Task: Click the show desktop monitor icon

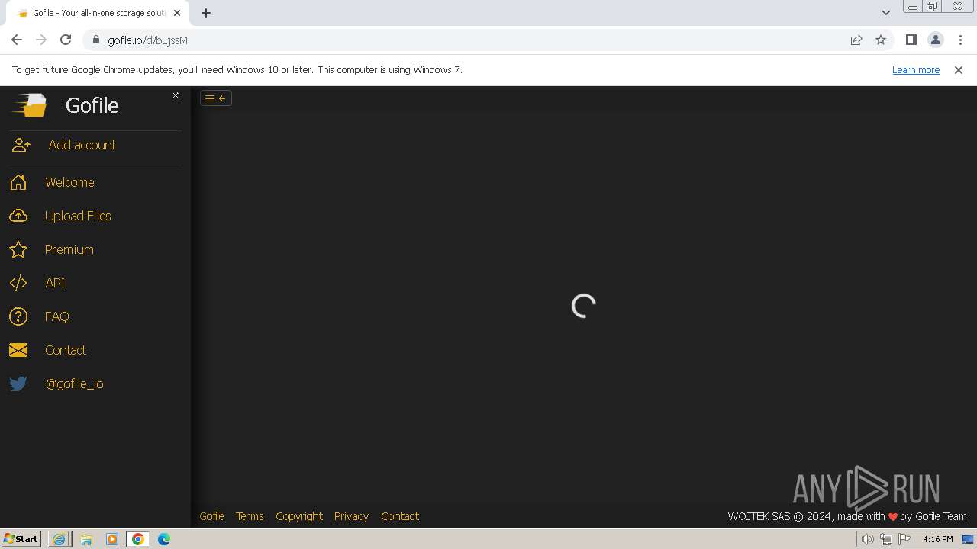Action: (968, 539)
